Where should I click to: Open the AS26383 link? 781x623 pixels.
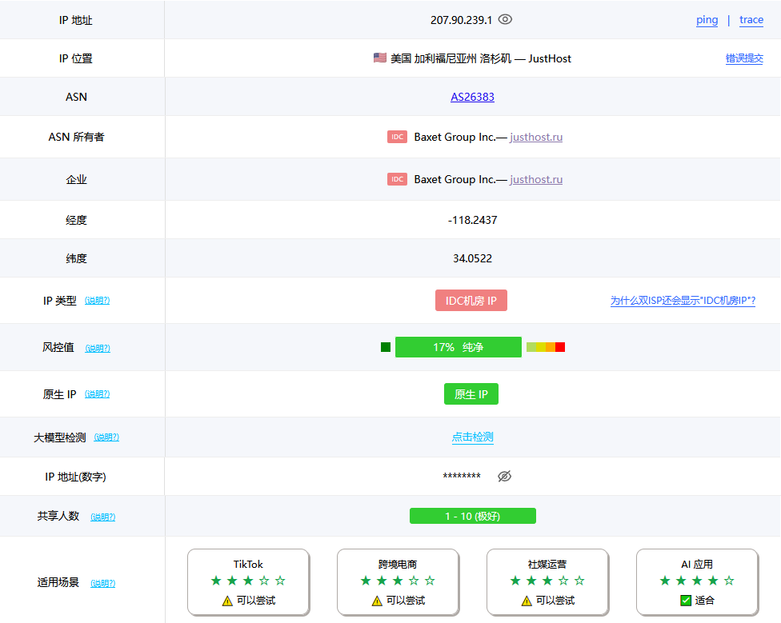pos(472,97)
